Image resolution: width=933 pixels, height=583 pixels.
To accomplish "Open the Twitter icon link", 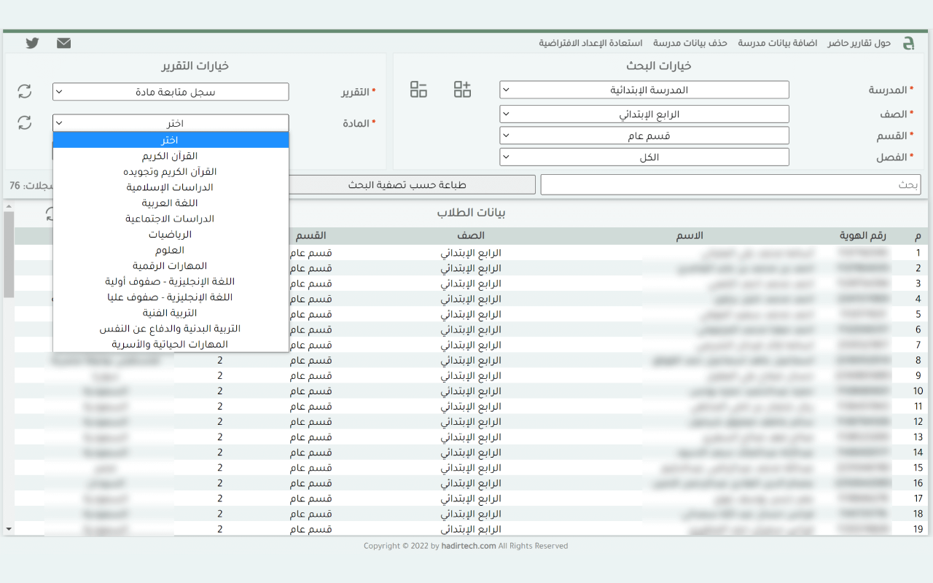I will pyautogui.click(x=32, y=43).
